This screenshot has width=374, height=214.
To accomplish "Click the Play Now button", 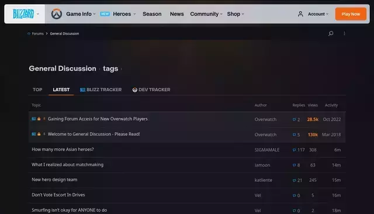I will tap(351, 14).
